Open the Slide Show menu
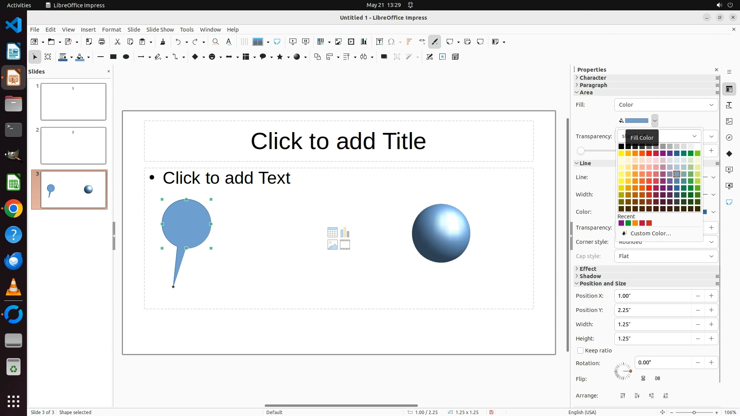Image resolution: width=740 pixels, height=416 pixels. pos(160,30)
